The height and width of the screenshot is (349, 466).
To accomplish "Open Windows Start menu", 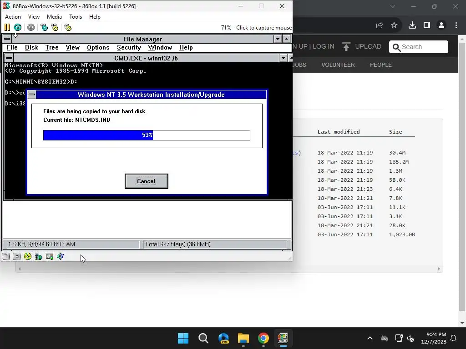I will click(183, 338).
